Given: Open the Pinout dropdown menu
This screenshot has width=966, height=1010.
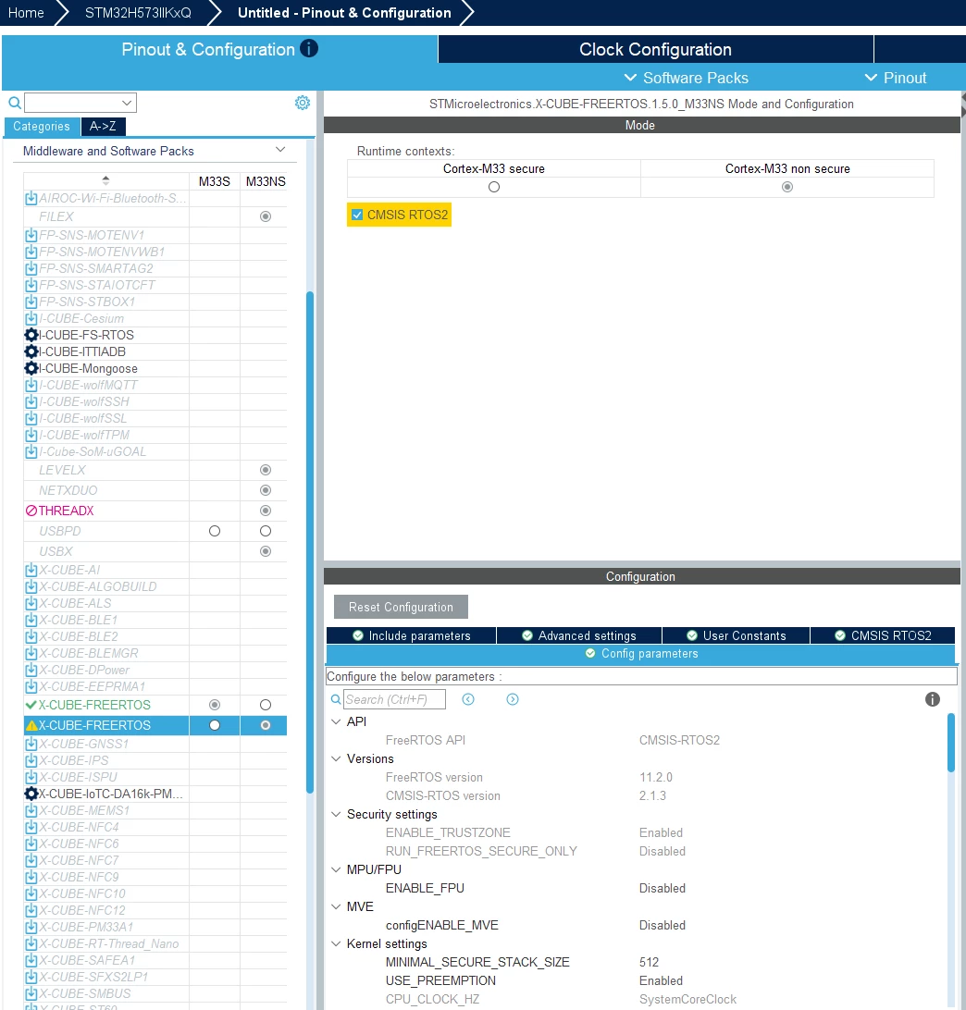Looking at the screenshot, I should point(895,78).
